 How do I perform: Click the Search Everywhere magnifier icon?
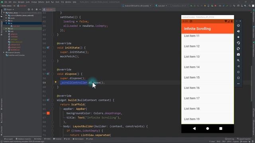(249, 6)
